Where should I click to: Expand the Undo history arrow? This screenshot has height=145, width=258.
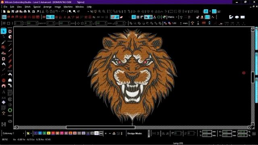[59, 12]
